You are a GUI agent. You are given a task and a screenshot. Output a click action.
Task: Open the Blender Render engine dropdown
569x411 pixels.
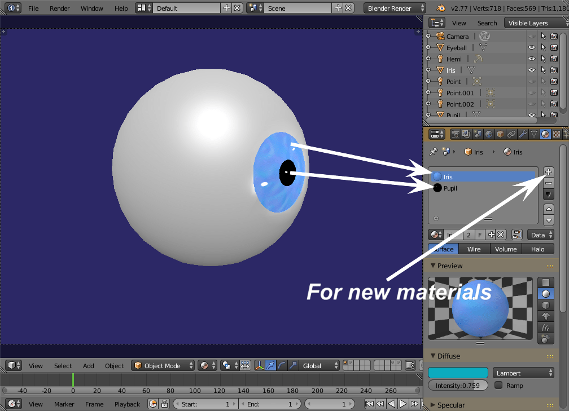point(394,8)
